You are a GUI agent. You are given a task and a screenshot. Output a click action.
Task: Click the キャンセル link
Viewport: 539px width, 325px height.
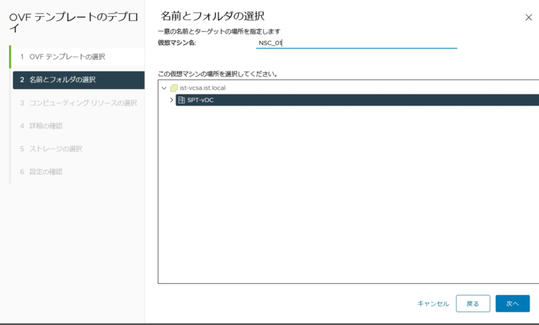[433, 303]
